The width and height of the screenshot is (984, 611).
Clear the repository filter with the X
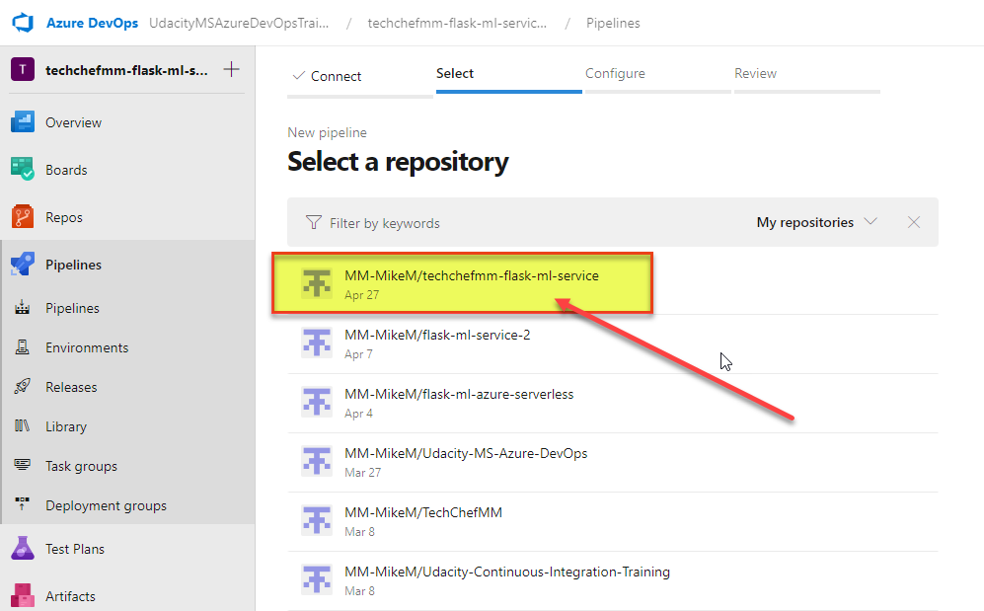coord(914,222)
